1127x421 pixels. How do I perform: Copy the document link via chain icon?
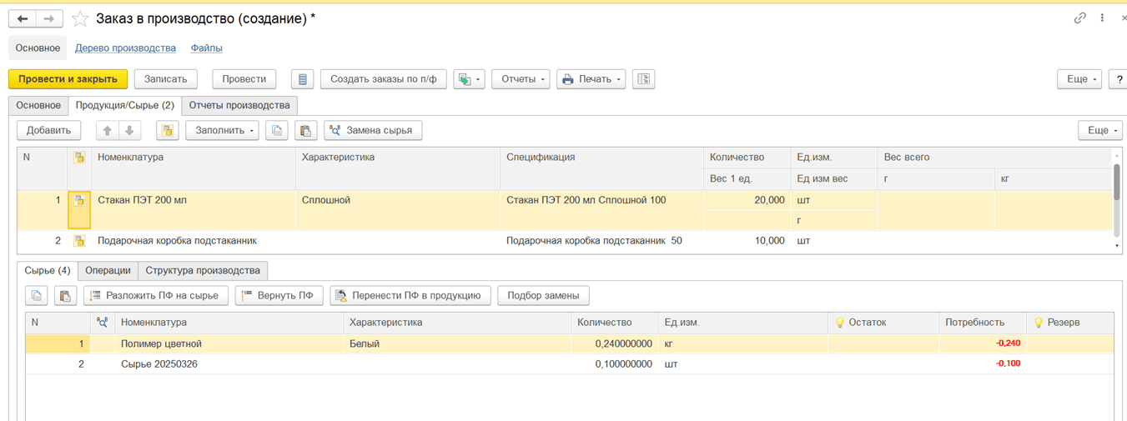[x=1080, y=18]
